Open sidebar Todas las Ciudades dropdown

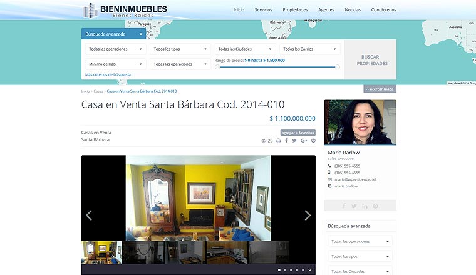click(360, 271)
